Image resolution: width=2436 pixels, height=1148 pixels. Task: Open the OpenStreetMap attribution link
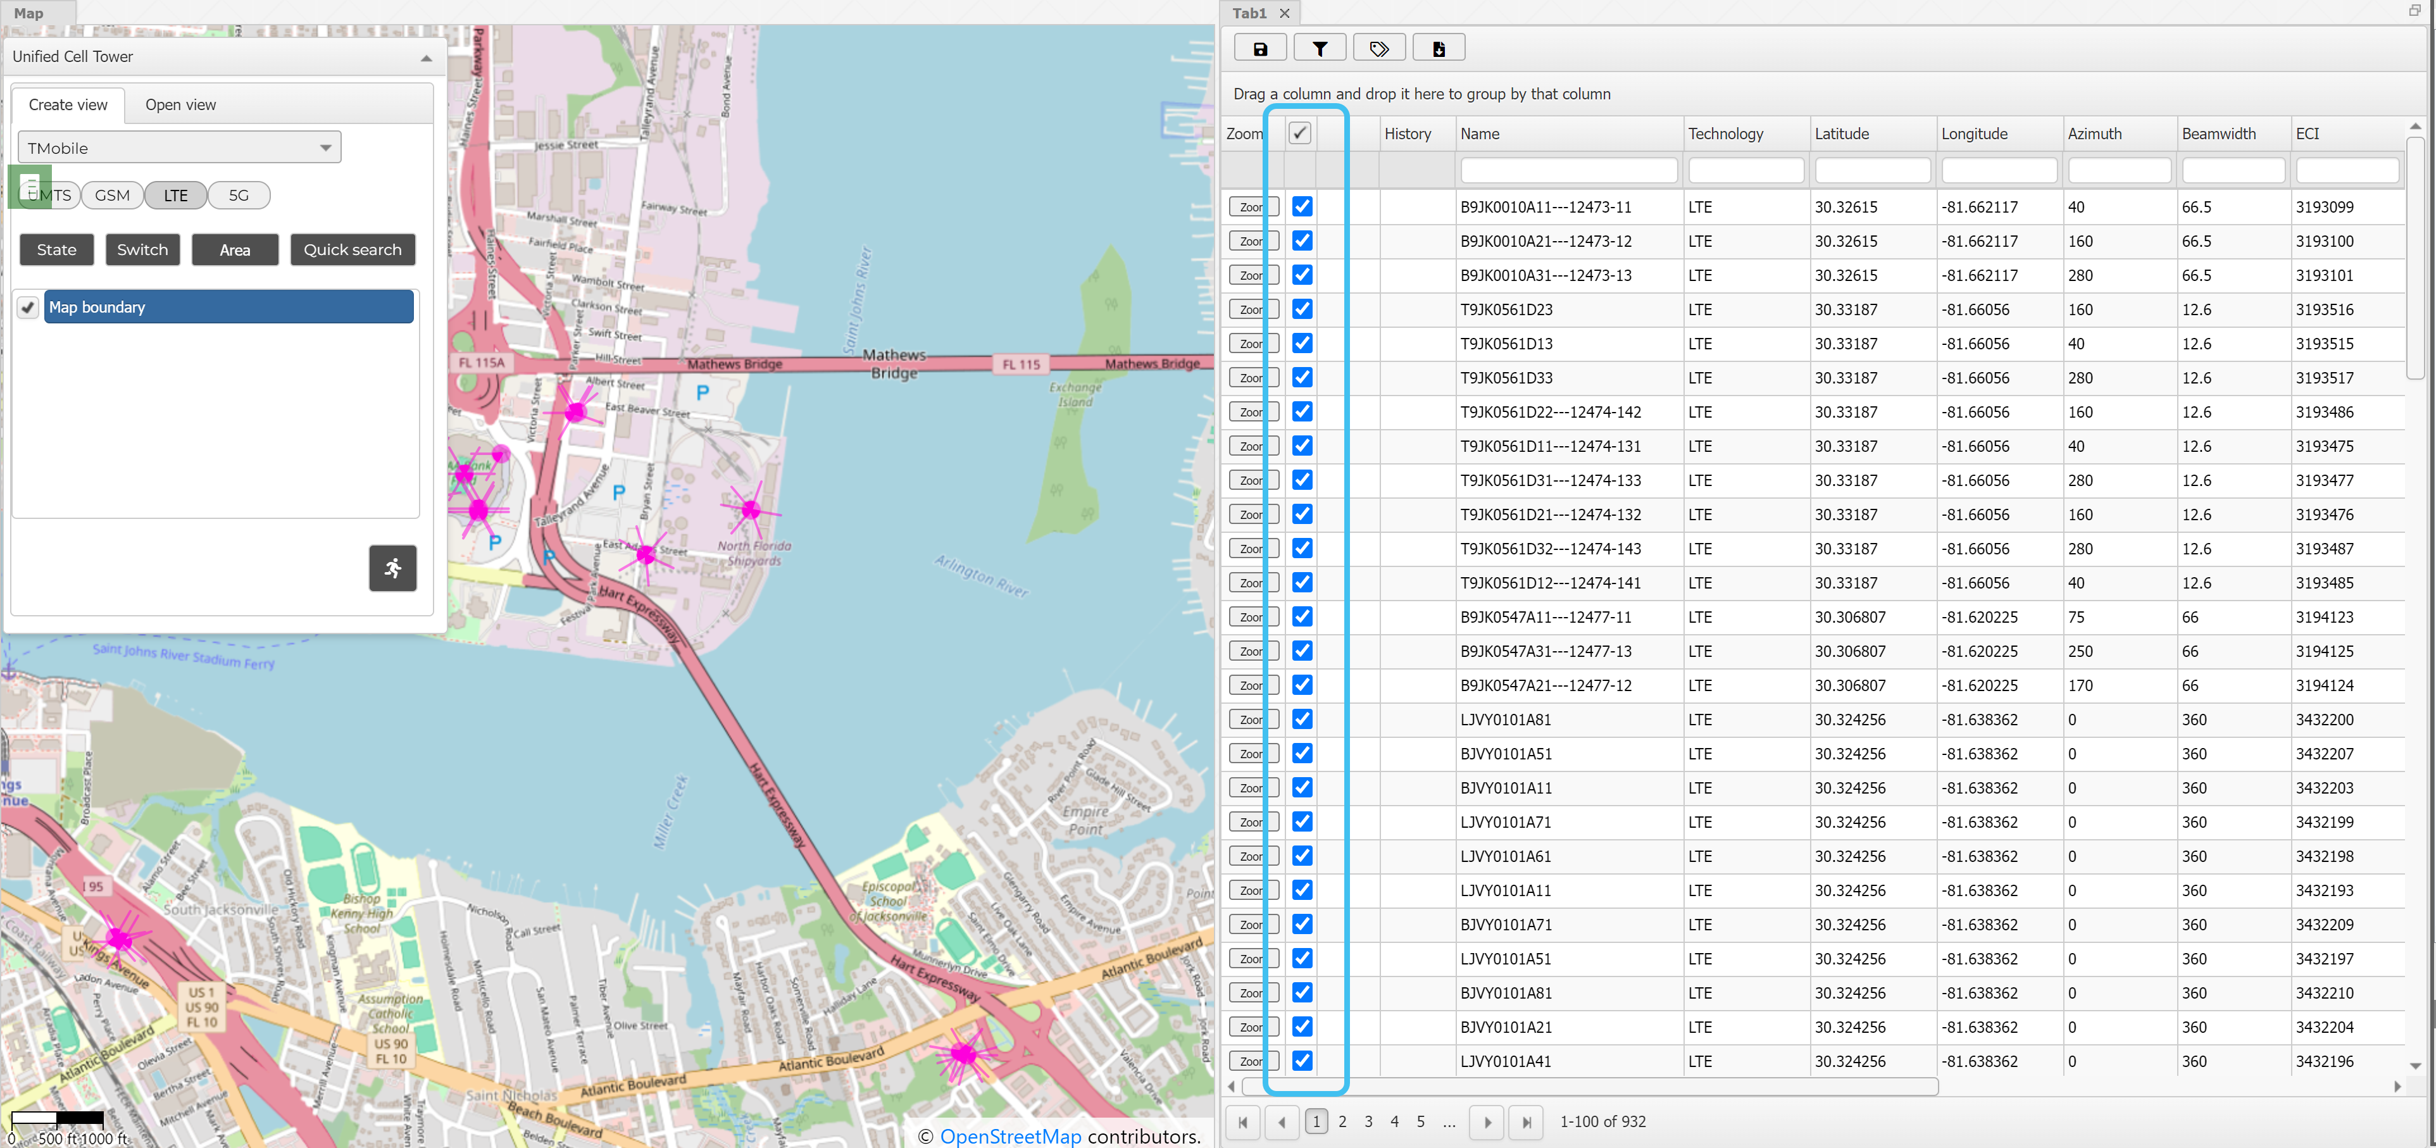point(1010,1136)
